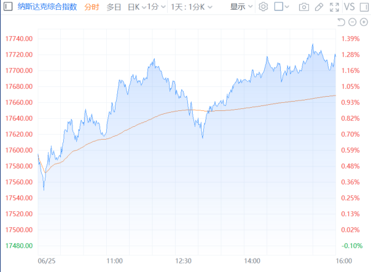Switch to the 分时 tab
Image resolution: width=371 pixels, height=272 pixels.
pyautogui.click(x=92, y=7)
